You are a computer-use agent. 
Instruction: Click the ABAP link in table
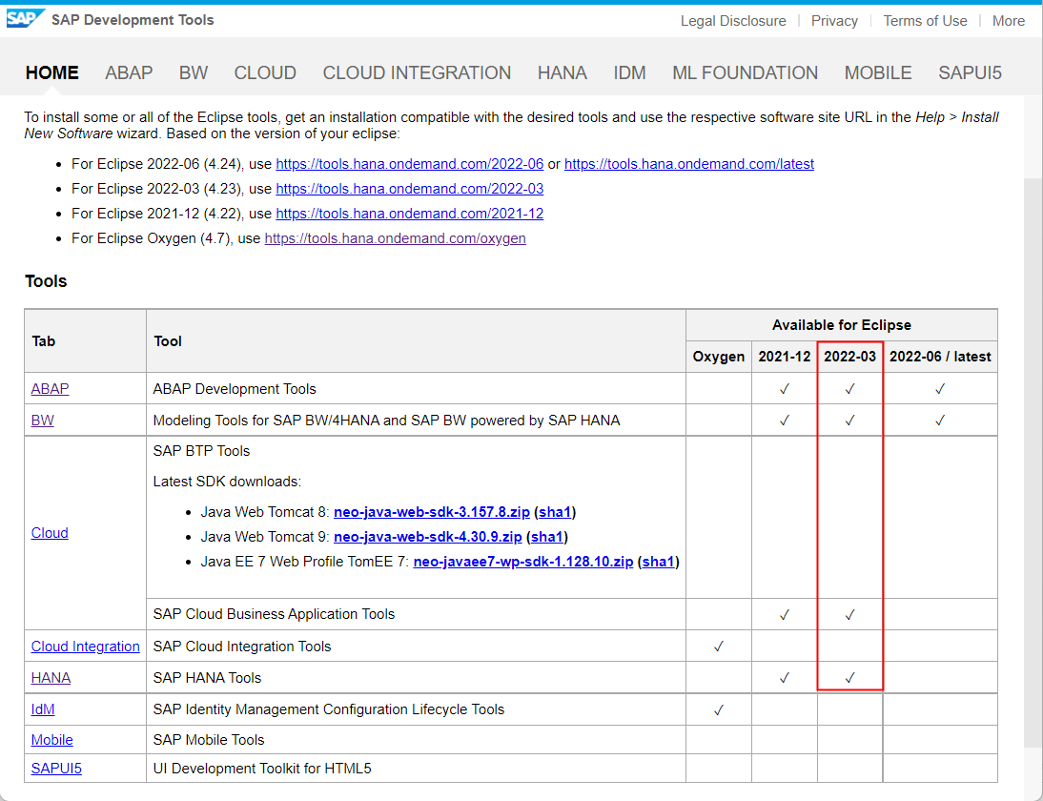click(x=50, y=388)
